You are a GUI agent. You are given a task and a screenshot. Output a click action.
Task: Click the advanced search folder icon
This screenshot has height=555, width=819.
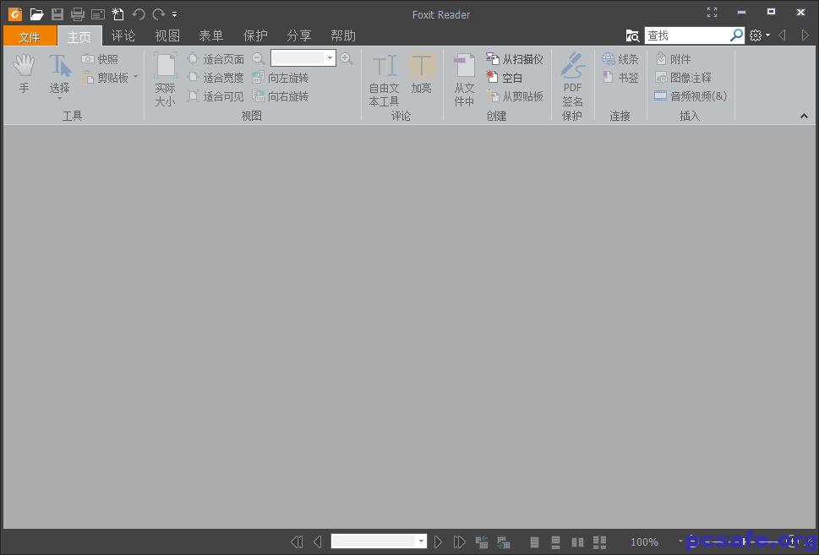[632, 35]
